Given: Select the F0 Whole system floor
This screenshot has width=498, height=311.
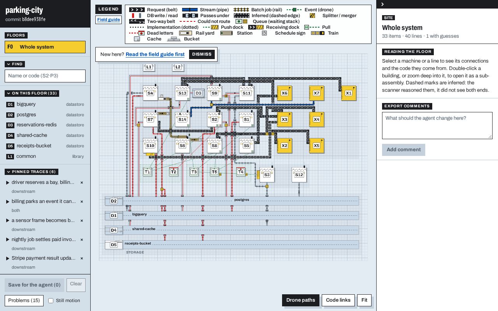Looking at the screenshot, I should click(45, 47).
